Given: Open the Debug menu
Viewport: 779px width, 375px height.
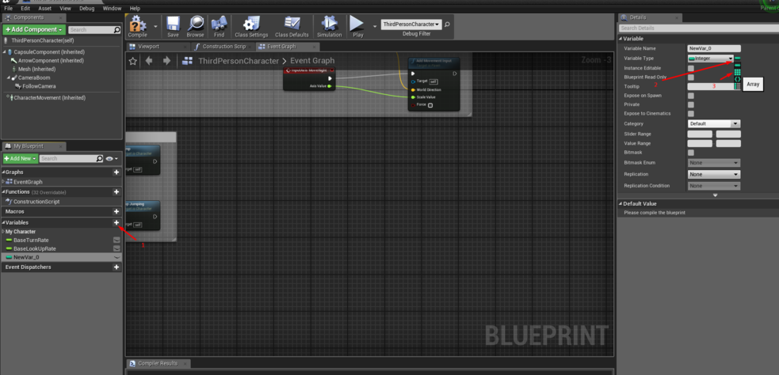Looking at the screenshot, I should [87, 9].
